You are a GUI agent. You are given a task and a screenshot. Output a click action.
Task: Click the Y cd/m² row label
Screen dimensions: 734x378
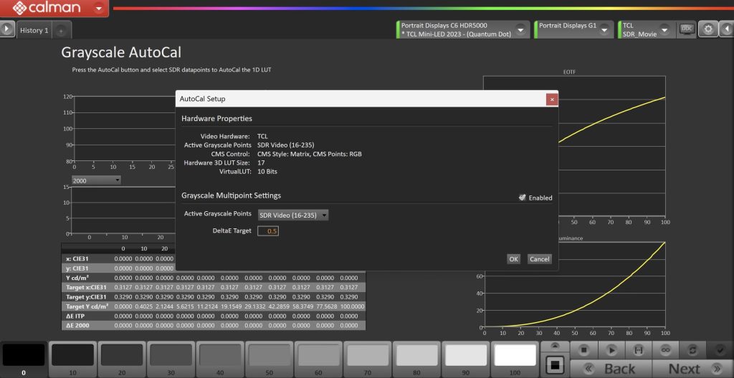[77, 278]
